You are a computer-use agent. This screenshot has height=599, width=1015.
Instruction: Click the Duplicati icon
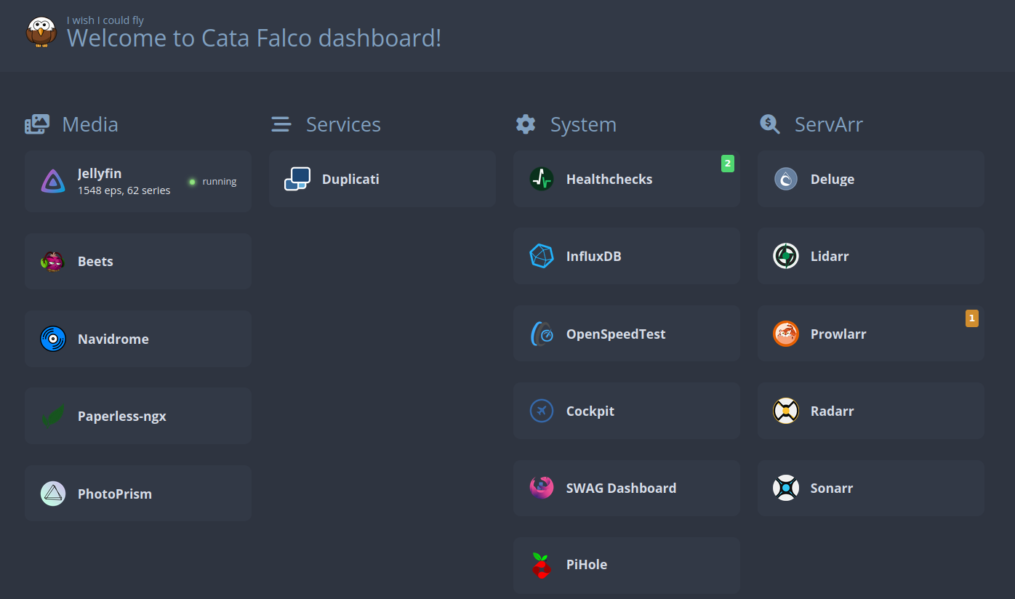point(297,179)
